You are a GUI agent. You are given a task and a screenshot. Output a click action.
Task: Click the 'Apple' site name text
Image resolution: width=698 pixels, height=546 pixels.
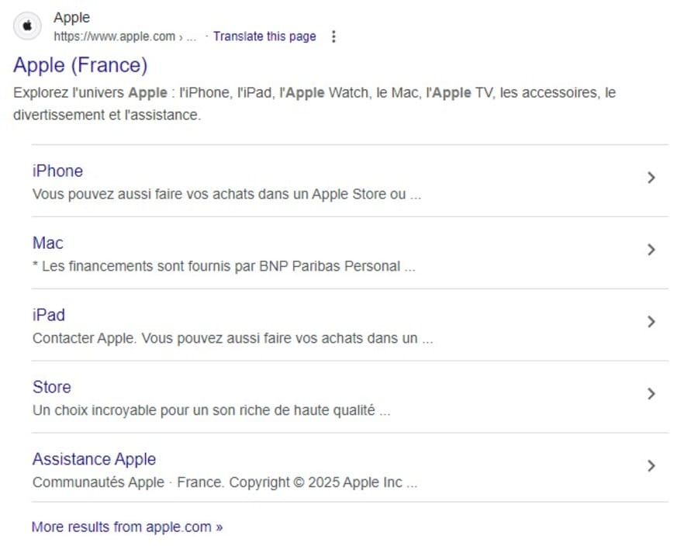click(x=71, y=17)
